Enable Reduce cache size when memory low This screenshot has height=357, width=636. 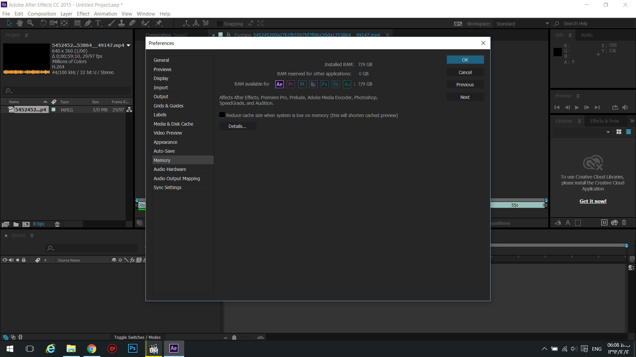point(222,115)
